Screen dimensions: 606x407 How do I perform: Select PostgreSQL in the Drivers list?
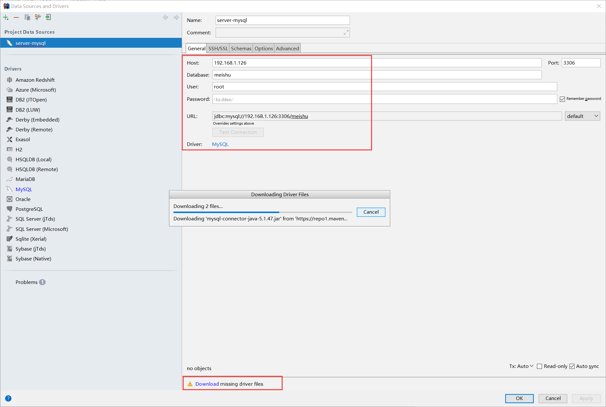pyautogui.click(x=29, y=209)
